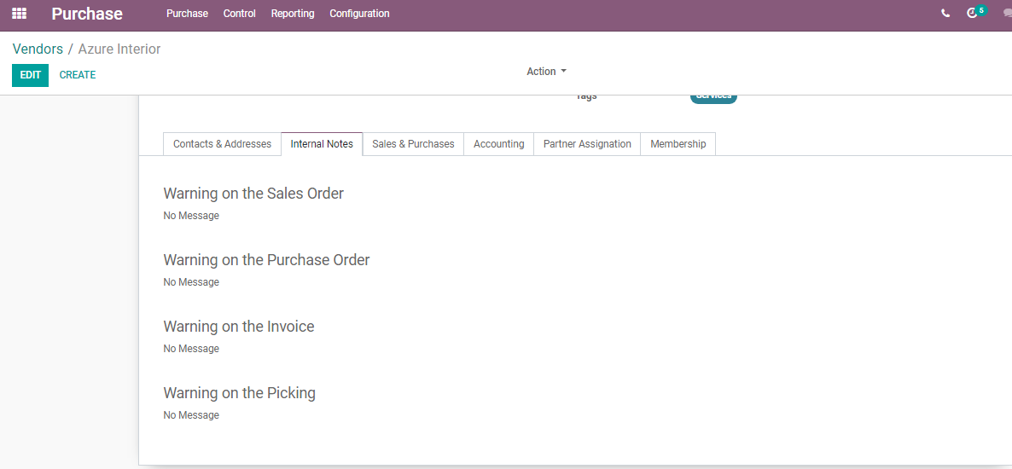Select the Internal Notes tab
This screenshot has height=469, width=1012.
(322, 144)
